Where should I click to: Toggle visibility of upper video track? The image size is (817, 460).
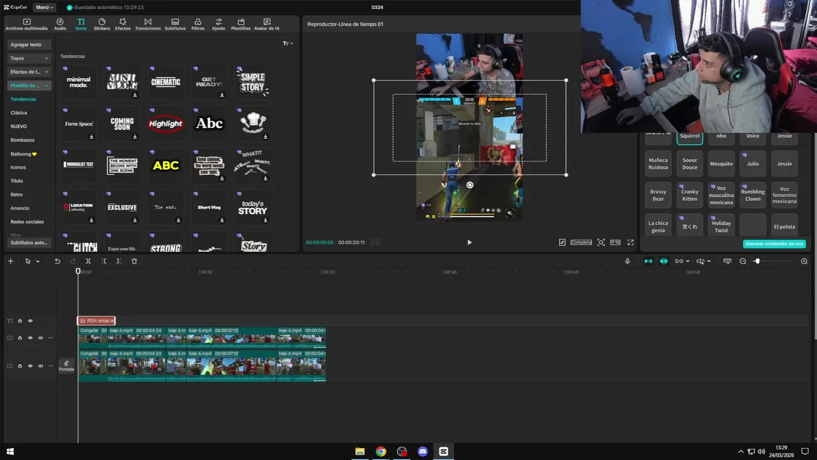pos(30,338)
